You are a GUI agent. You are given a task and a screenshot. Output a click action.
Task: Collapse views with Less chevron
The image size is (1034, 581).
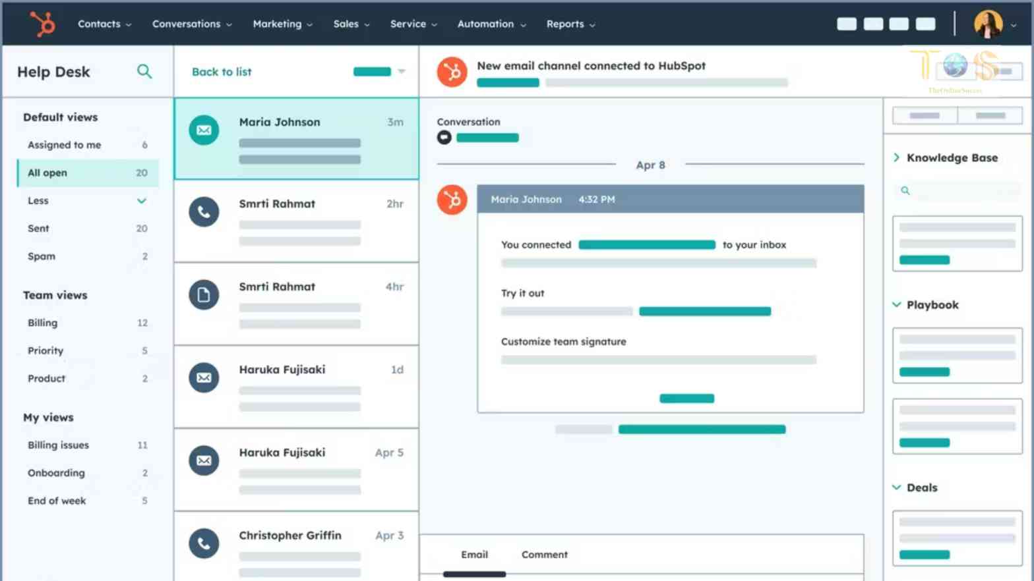pyautogui.click(x=141, y=201)
